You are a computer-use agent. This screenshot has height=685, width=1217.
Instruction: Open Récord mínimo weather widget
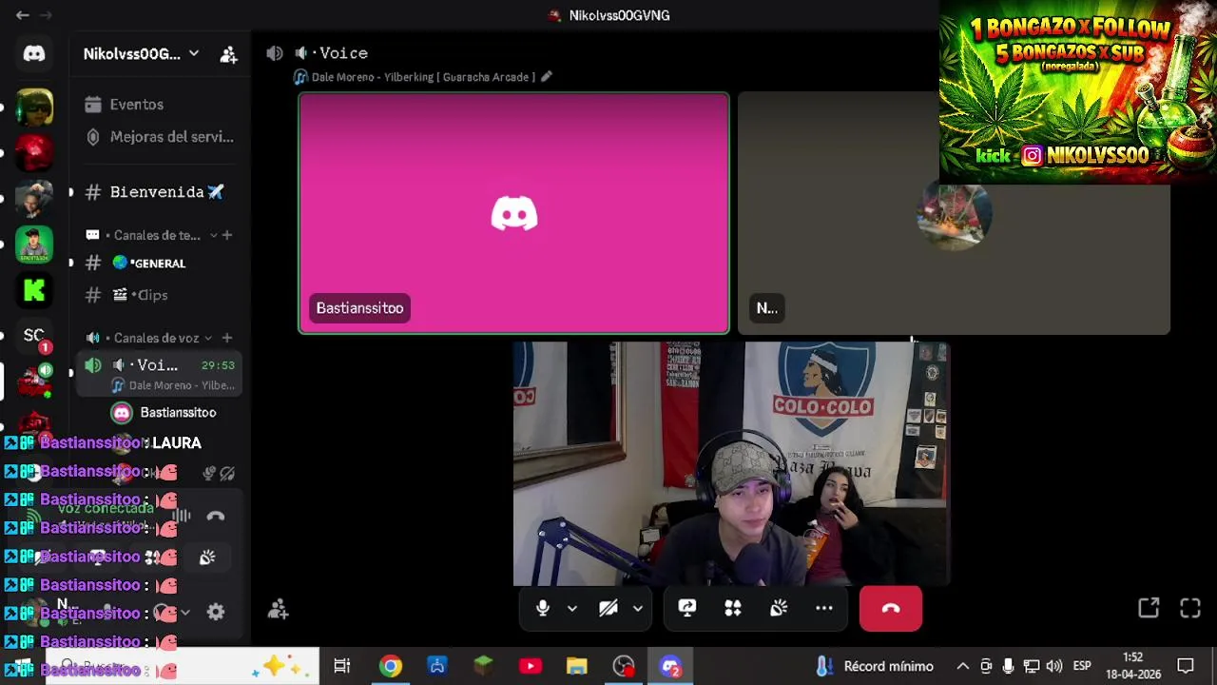pos(876,666)
